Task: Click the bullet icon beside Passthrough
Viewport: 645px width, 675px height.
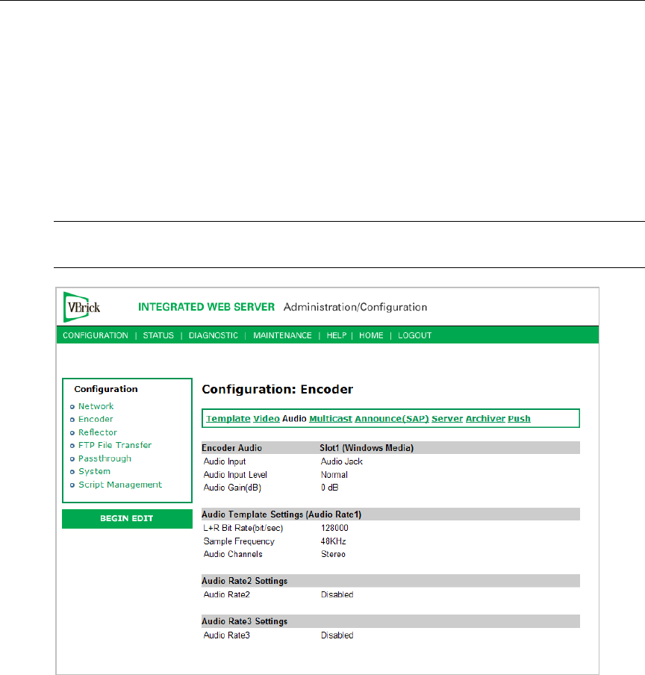Action: pos(72,459)
